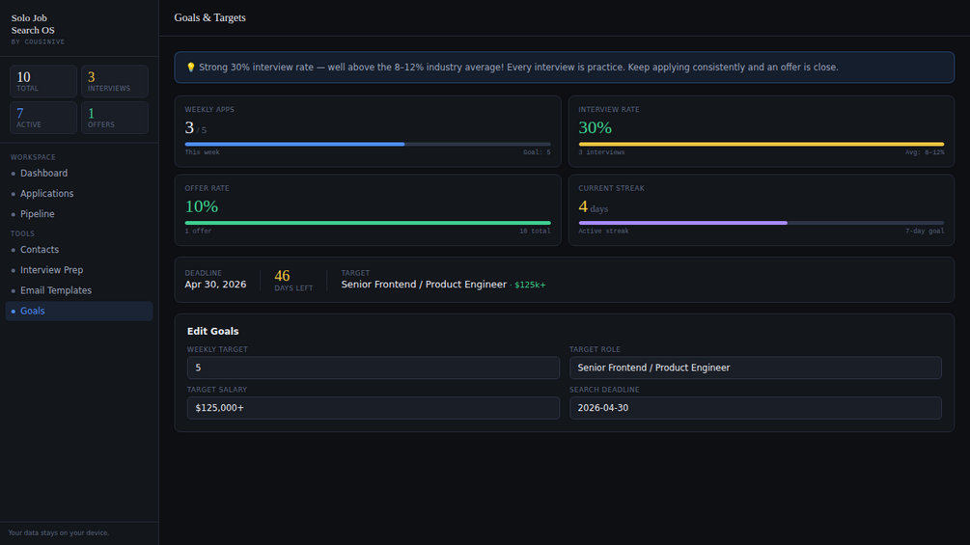
Task: Open the Dashboard page
Action: pos(79,173)
